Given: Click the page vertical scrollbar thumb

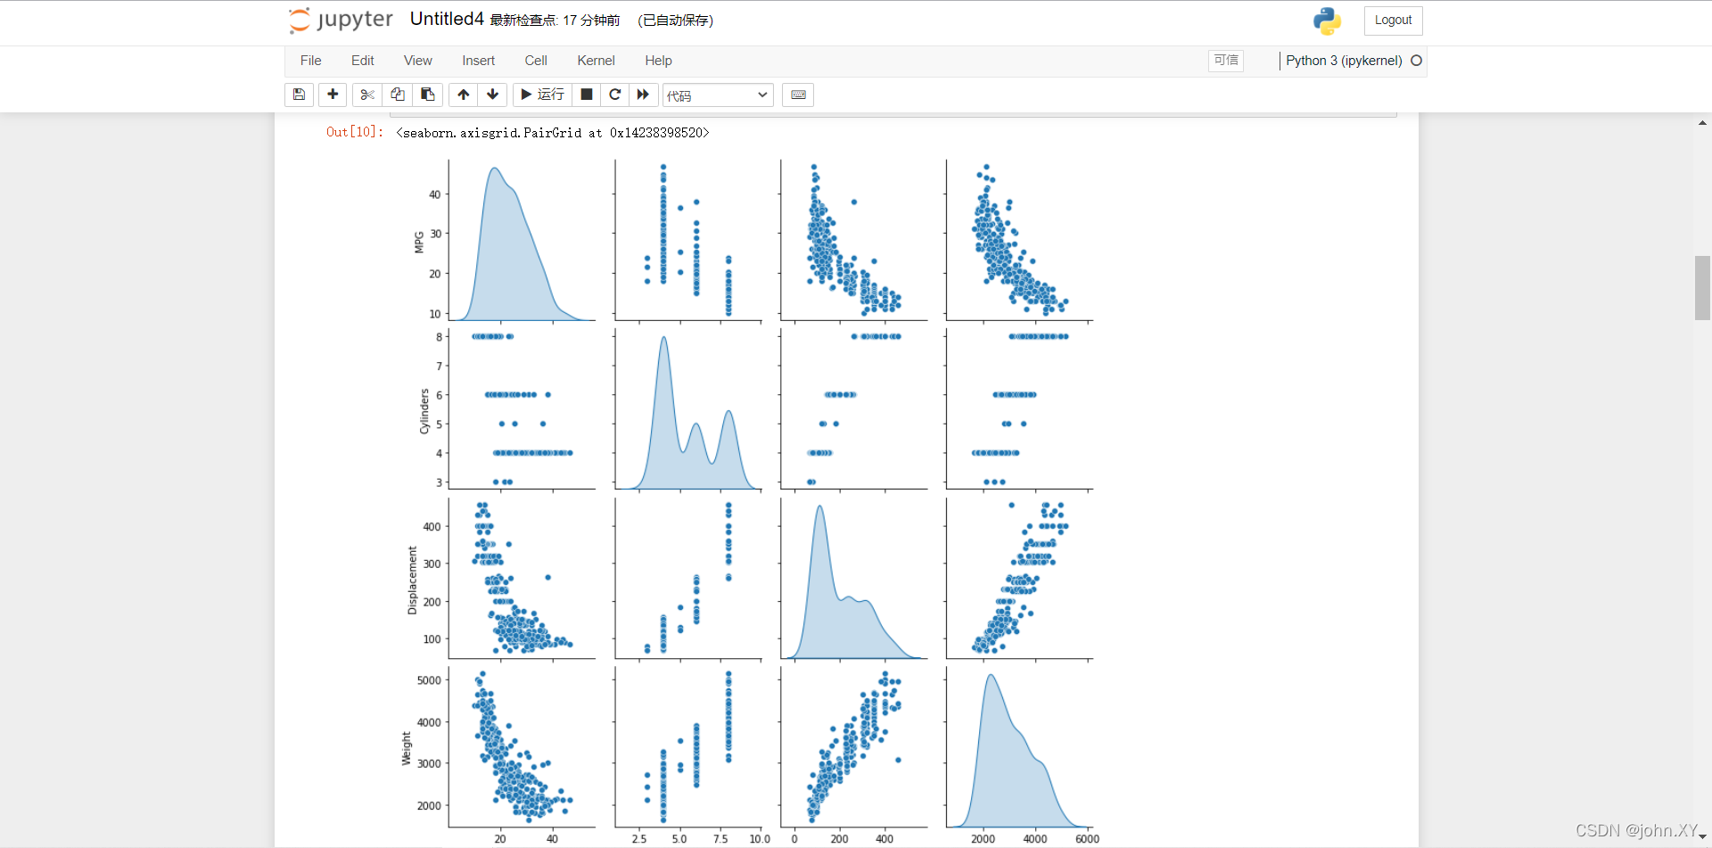Looking at the screenshot, I should pos(1702,287).
